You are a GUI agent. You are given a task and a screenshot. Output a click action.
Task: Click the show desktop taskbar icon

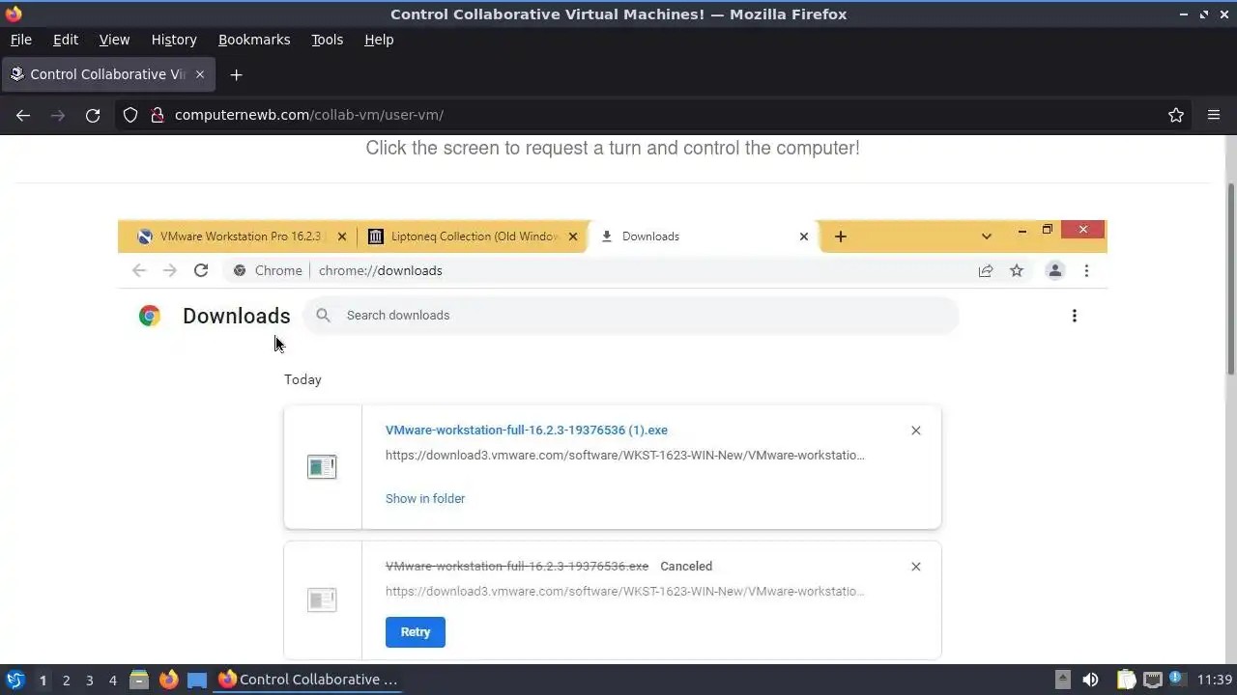pyautogui.click(x=197, y=680)
